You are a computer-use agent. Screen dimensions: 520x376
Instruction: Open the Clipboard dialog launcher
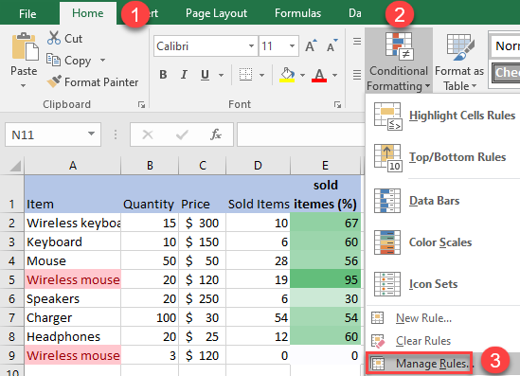point(142,105)
